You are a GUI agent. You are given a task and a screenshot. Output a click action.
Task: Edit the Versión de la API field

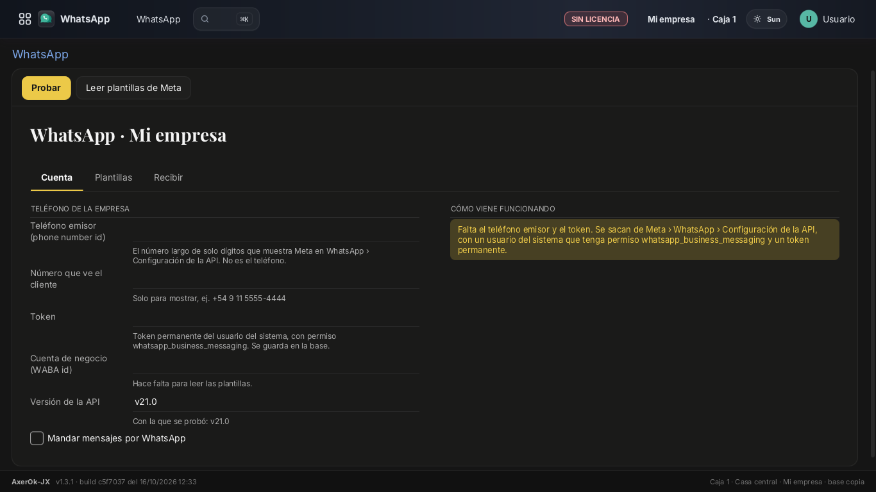pyautogui.click(x=276, y=402)
